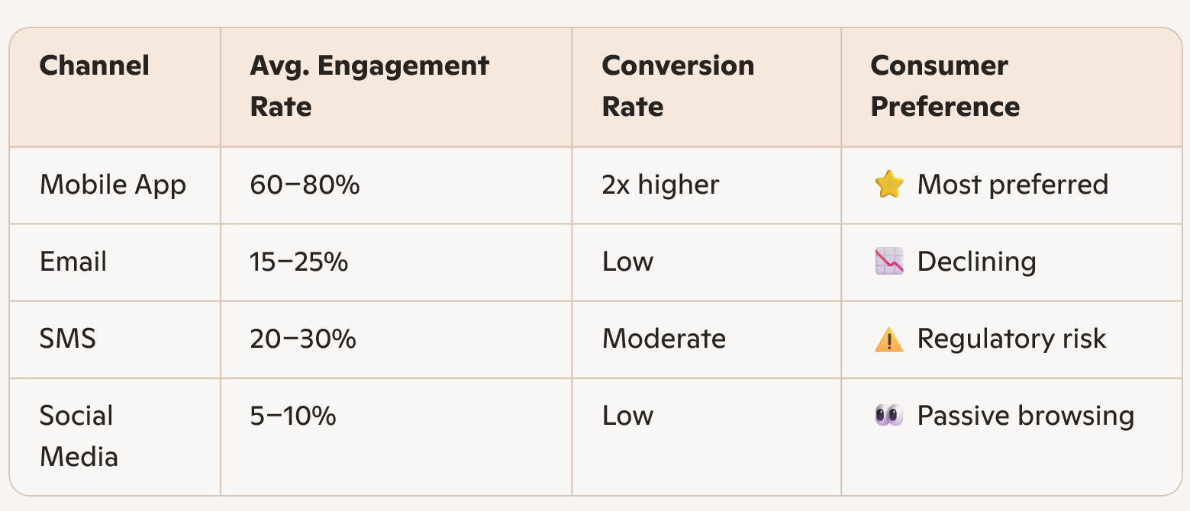Select the Moderate conversion cell
This screenshot has height=511, width=1190.
click(x=664, y=339)
